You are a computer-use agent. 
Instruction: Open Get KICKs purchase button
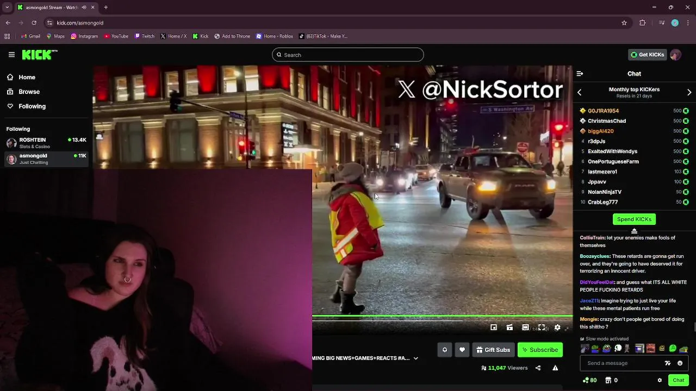point(647,54)
